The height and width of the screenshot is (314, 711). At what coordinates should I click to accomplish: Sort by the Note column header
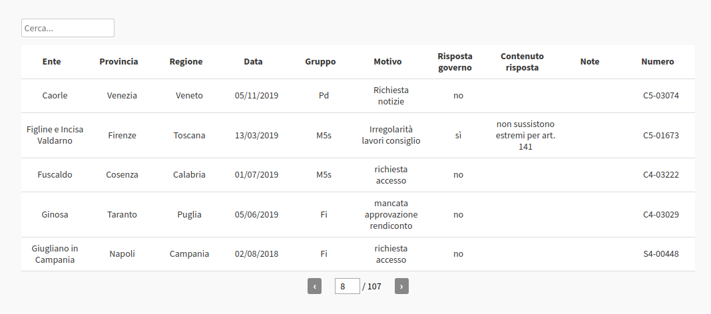(x=589, y=62)
